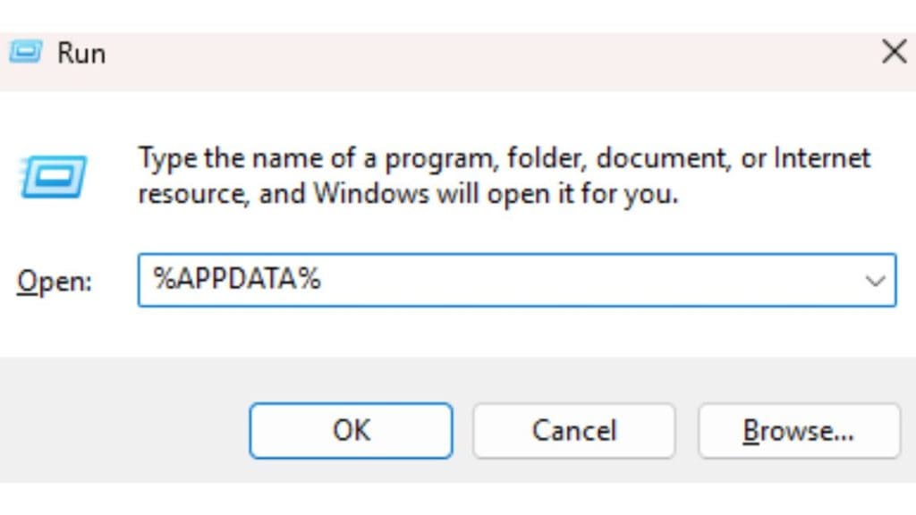Click the Run title text
This screenshot has height=515, width=916.
81,54
